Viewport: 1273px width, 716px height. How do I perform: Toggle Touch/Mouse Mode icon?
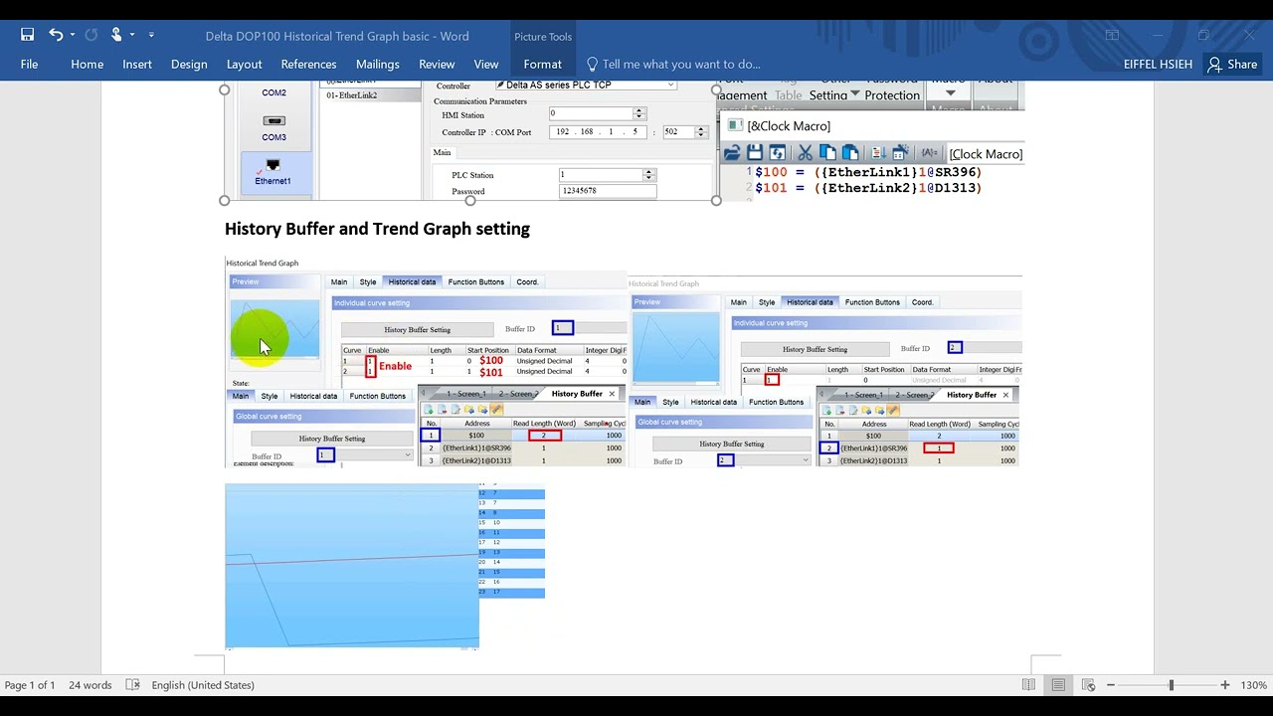[x=116, y=35]
